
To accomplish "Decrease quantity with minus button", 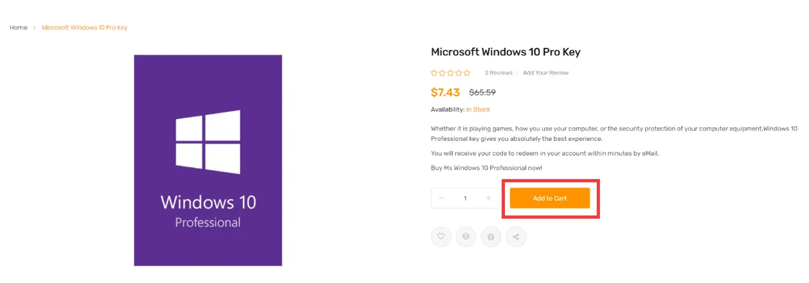I will (442, 198).
